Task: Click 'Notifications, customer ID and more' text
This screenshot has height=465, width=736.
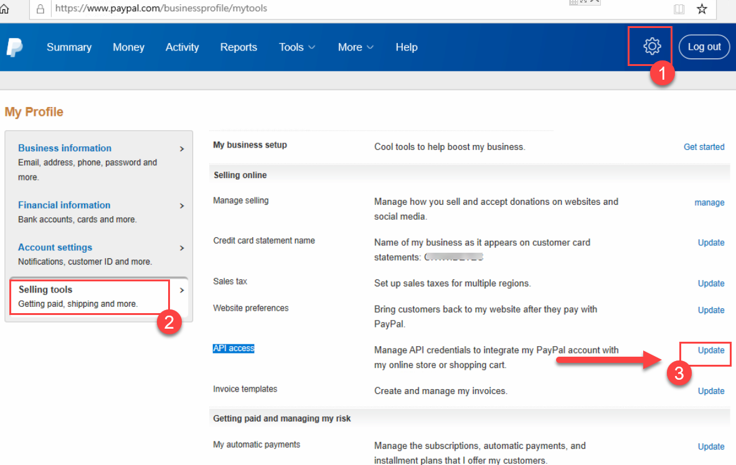Action: pyautogui.click(x=85, y=261)
